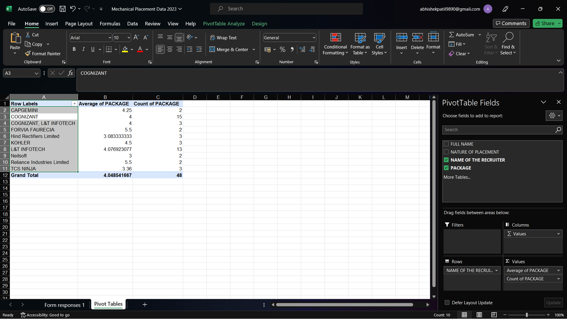Toggle the AutoSave switch
567x319 pixels.
pyautogui.click(x=47, y=9)
